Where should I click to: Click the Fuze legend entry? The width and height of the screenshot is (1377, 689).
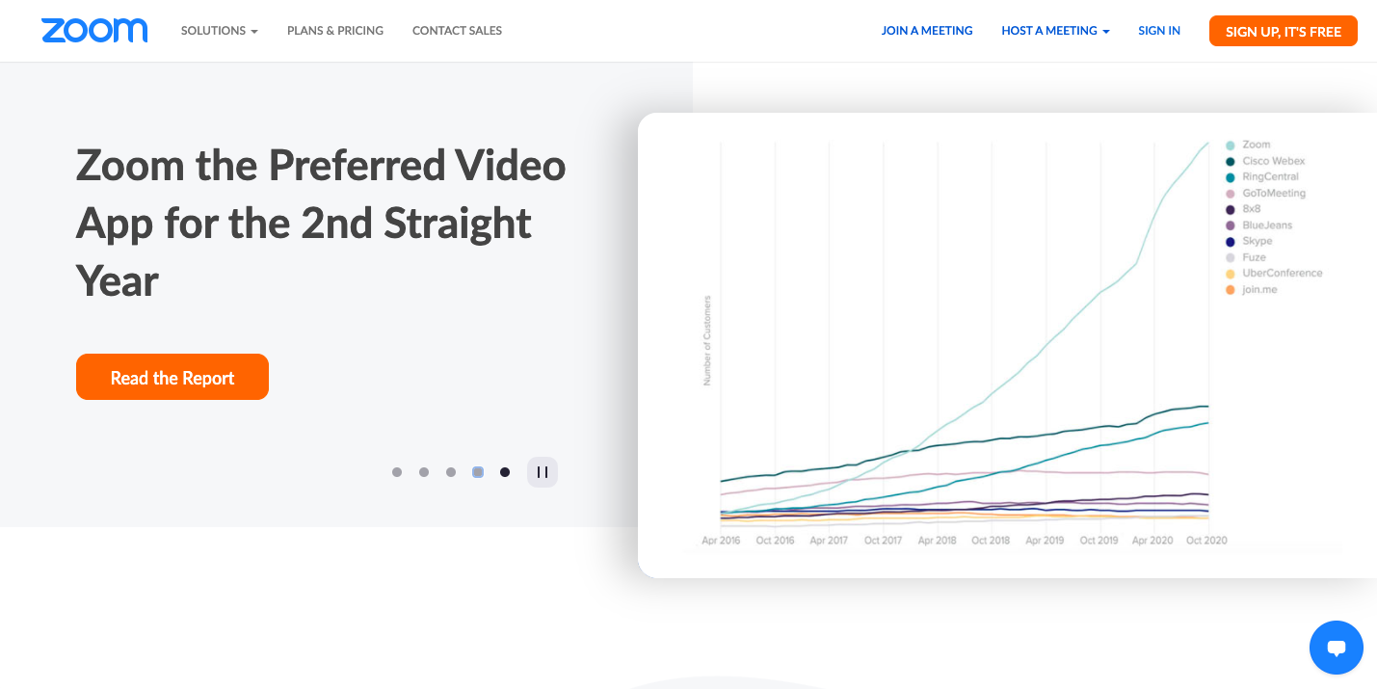[x=1246, y=257]
